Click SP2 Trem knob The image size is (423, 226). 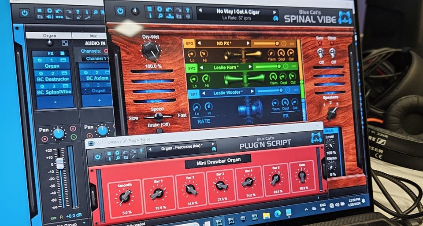click(273, 77)
